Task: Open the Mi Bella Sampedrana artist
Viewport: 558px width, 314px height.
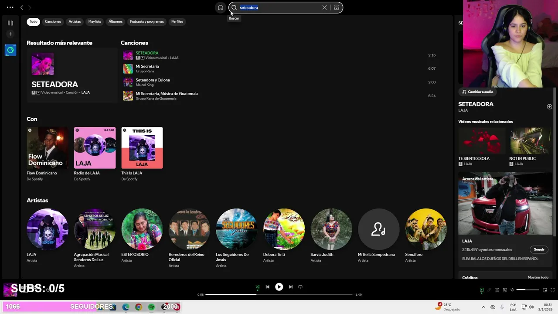Action: tap(378, 236)
